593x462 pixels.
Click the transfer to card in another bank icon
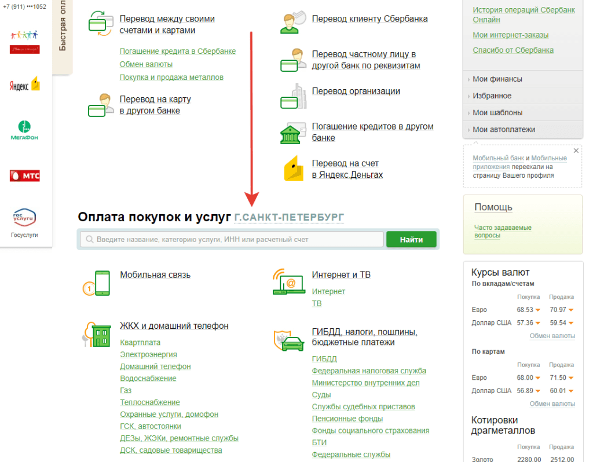tap(101, 105)
